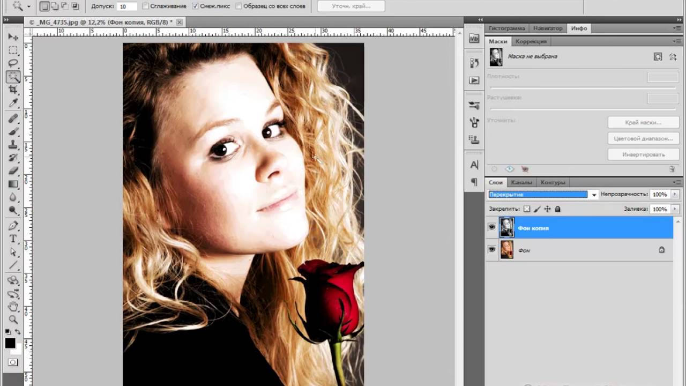Image resolution: width=686 pixels, height=386 pixels.
Task: Select the Zoom tool
Action: [x=13, y=320]
